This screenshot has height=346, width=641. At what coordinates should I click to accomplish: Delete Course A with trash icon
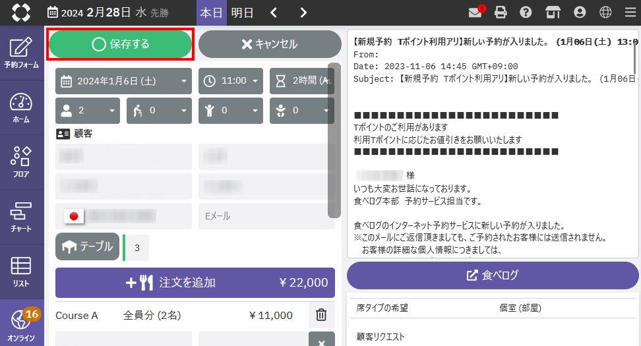click(321, 315)
